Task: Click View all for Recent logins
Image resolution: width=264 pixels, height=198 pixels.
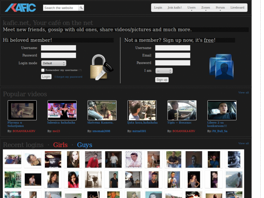Action: click(244, 143)
